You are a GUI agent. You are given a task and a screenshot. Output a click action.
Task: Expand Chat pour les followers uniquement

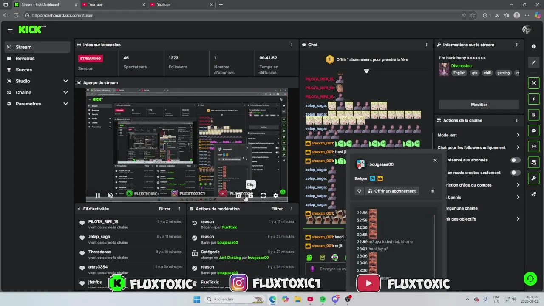pyautogui.click(x=479, y=147)
